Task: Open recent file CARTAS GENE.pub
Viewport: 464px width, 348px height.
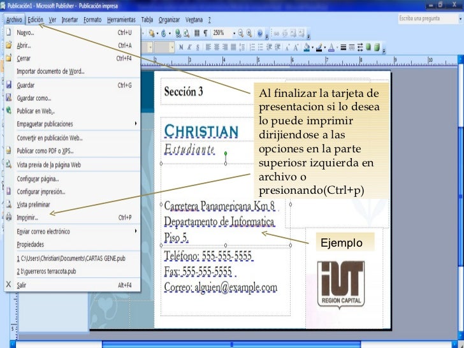Action: click(x=72, y=258)
